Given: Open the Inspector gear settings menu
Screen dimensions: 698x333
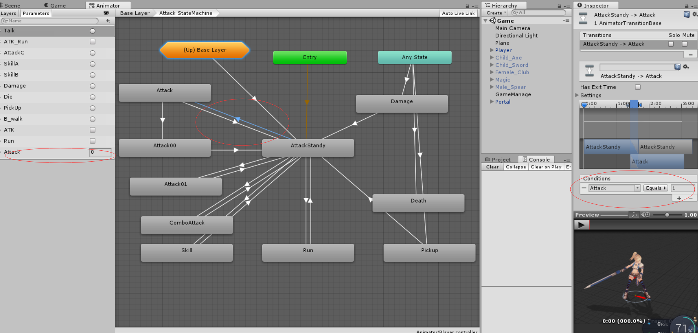Looking at the screenshot, I should coord(695,14).
